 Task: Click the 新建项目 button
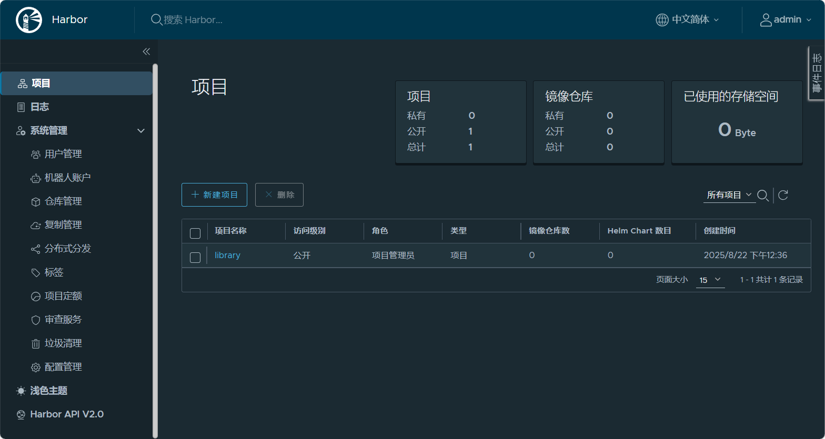point(214,195)
